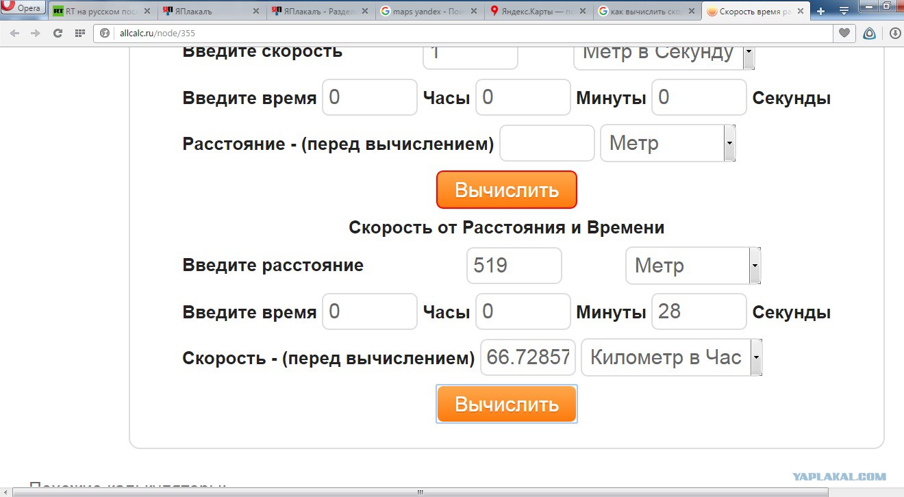Select the Скорость время tab

[755, 11]
